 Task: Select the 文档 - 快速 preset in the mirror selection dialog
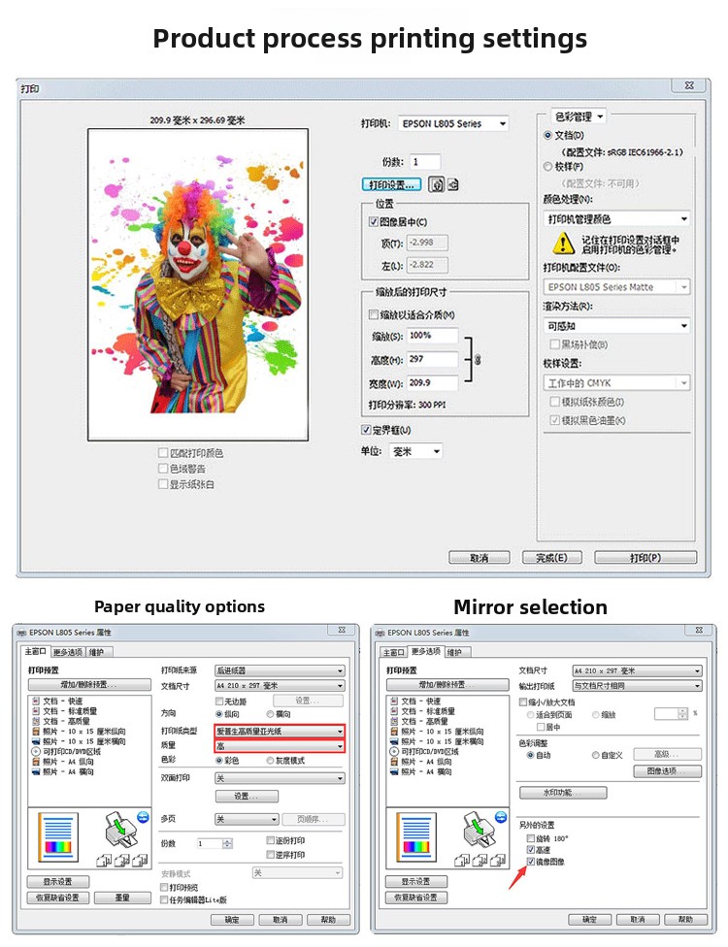pos(418,701)
